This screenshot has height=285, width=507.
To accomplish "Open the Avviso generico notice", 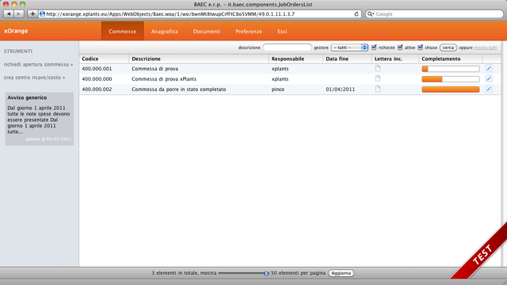I will tap(40, 119).
